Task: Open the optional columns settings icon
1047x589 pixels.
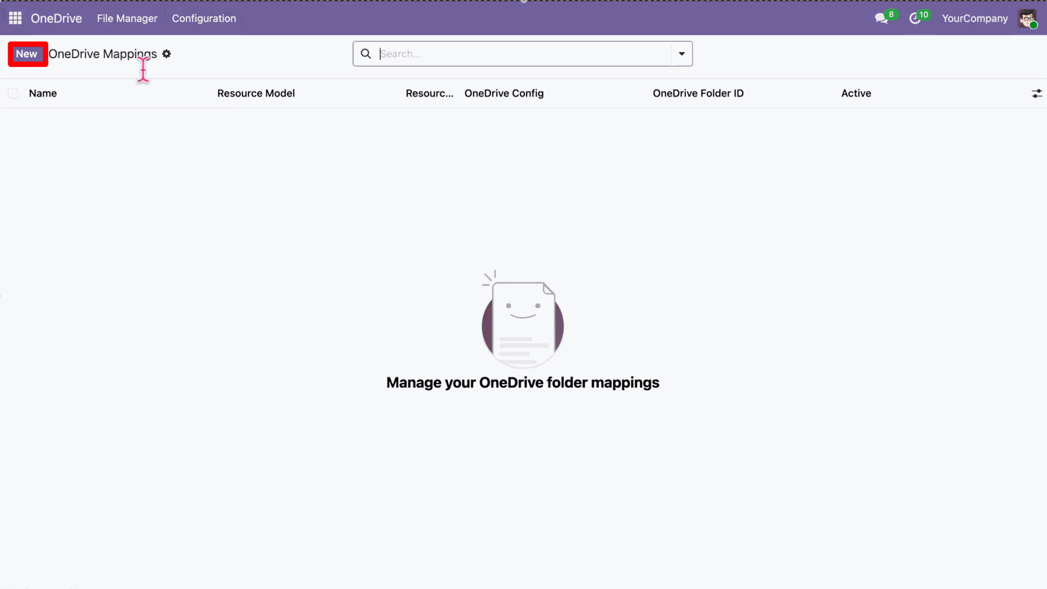Action: point(1037,94)
